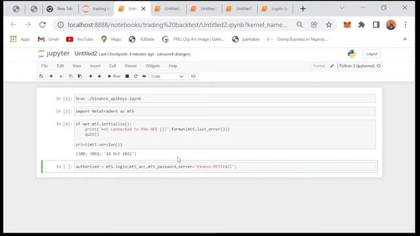Move selected cell up arrow
420x236 pixels.
pyautogui.click(x=91, y=76)
